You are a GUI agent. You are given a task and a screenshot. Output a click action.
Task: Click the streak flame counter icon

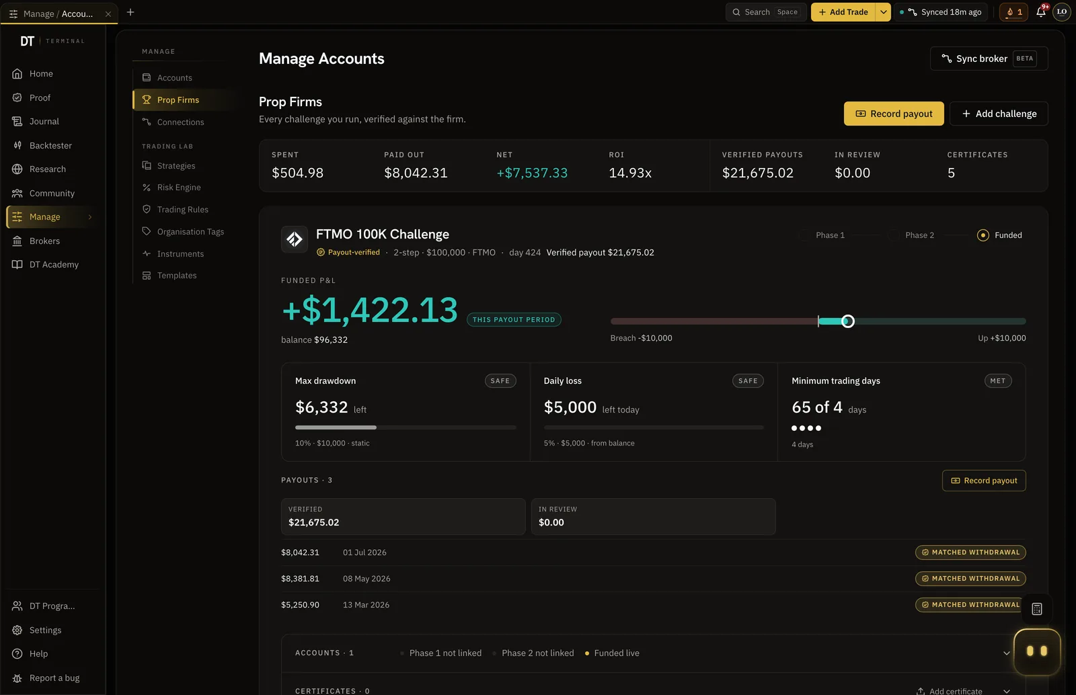point(1013,12)
